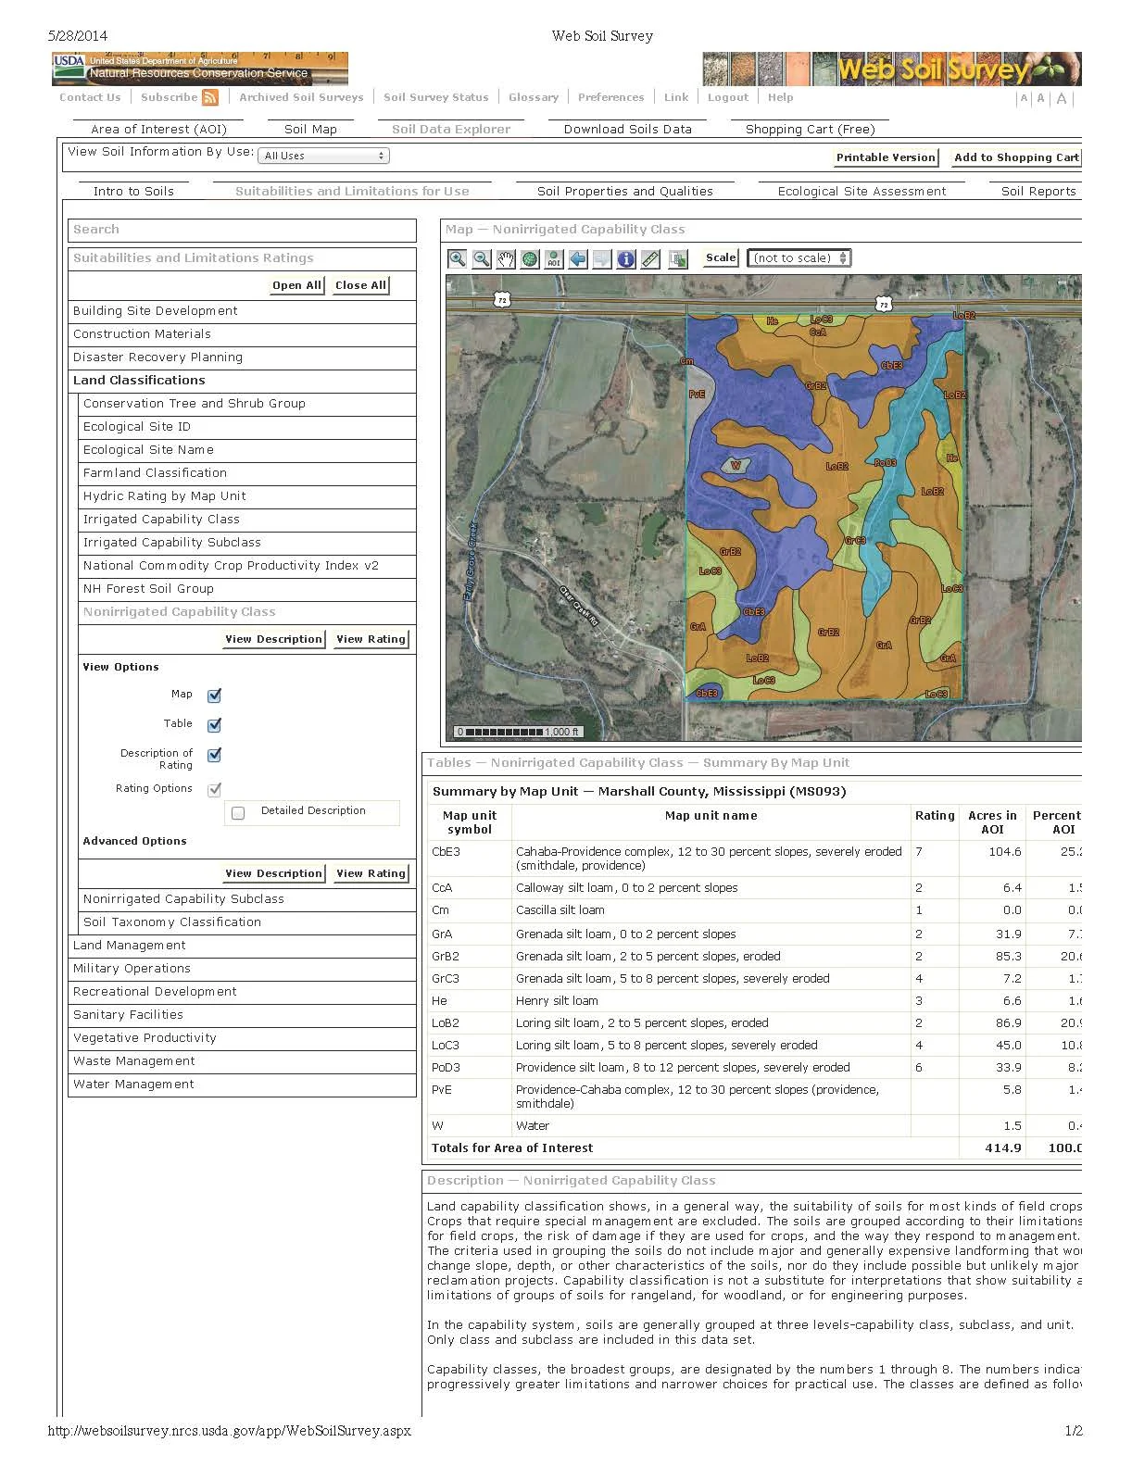The width and height of the screenshot is (1132, 1467).
Task: Set medium text size A
Action: (1041, 98)
